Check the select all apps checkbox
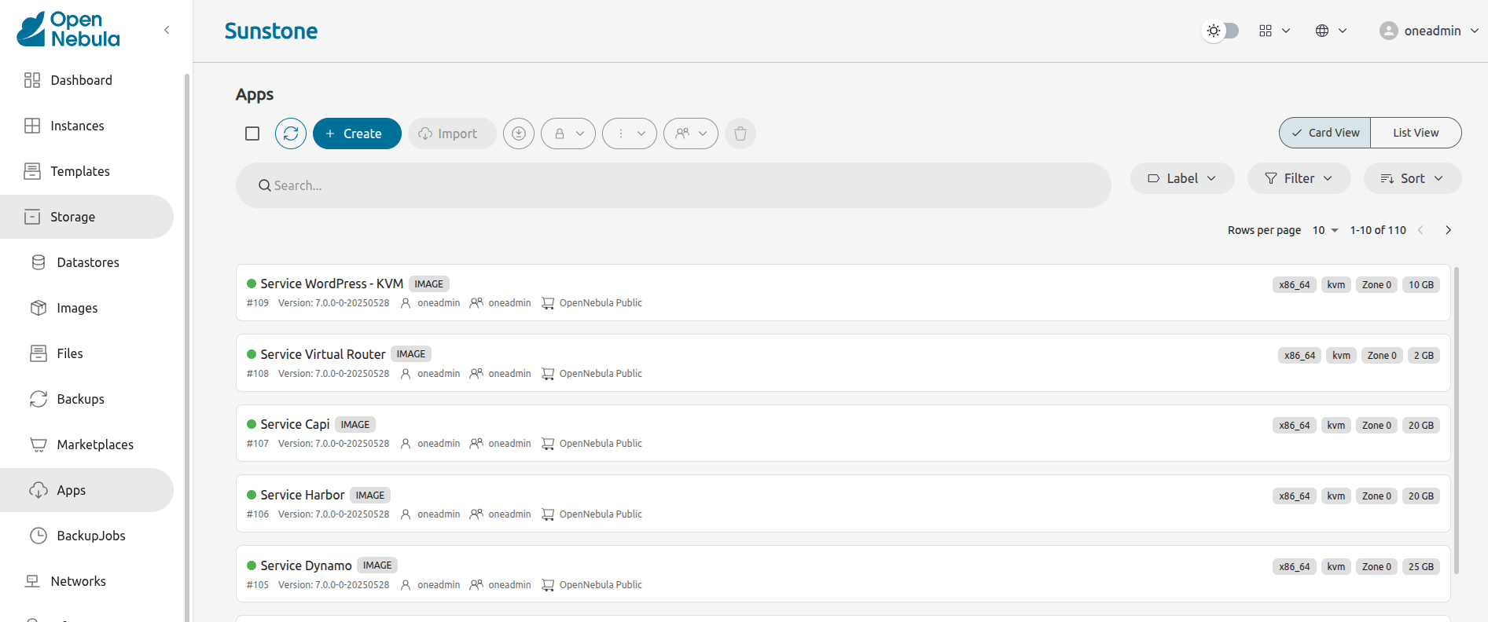Viewport: 1488px width, 622px height. coord(252,134)
